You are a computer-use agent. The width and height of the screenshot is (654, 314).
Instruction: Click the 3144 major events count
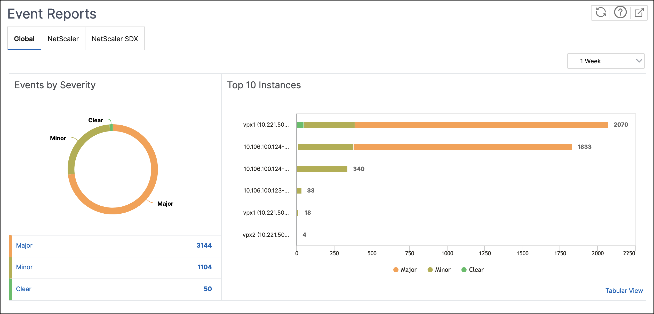pyautogui.click(x=204, y=245)
